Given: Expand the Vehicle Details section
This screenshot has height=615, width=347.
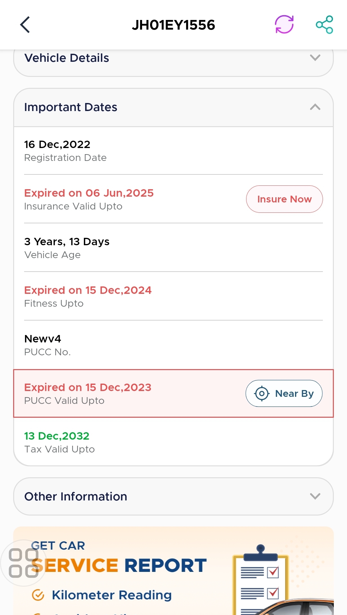Looking at the screenshot, I should 173,58.
